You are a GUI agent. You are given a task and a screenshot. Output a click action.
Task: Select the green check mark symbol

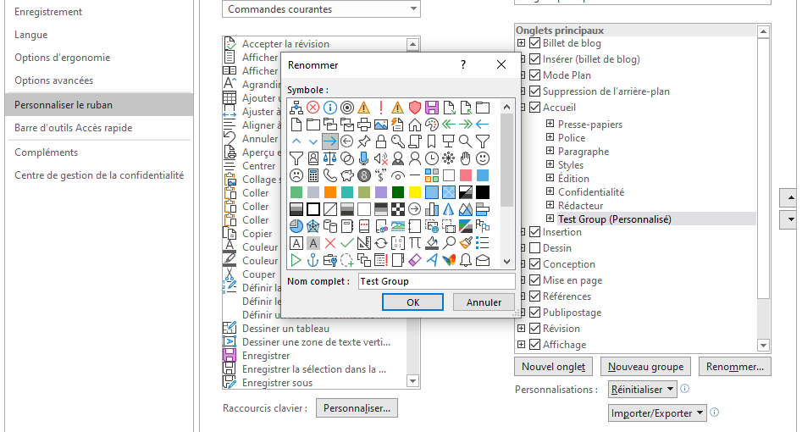(x=346, y=243)
